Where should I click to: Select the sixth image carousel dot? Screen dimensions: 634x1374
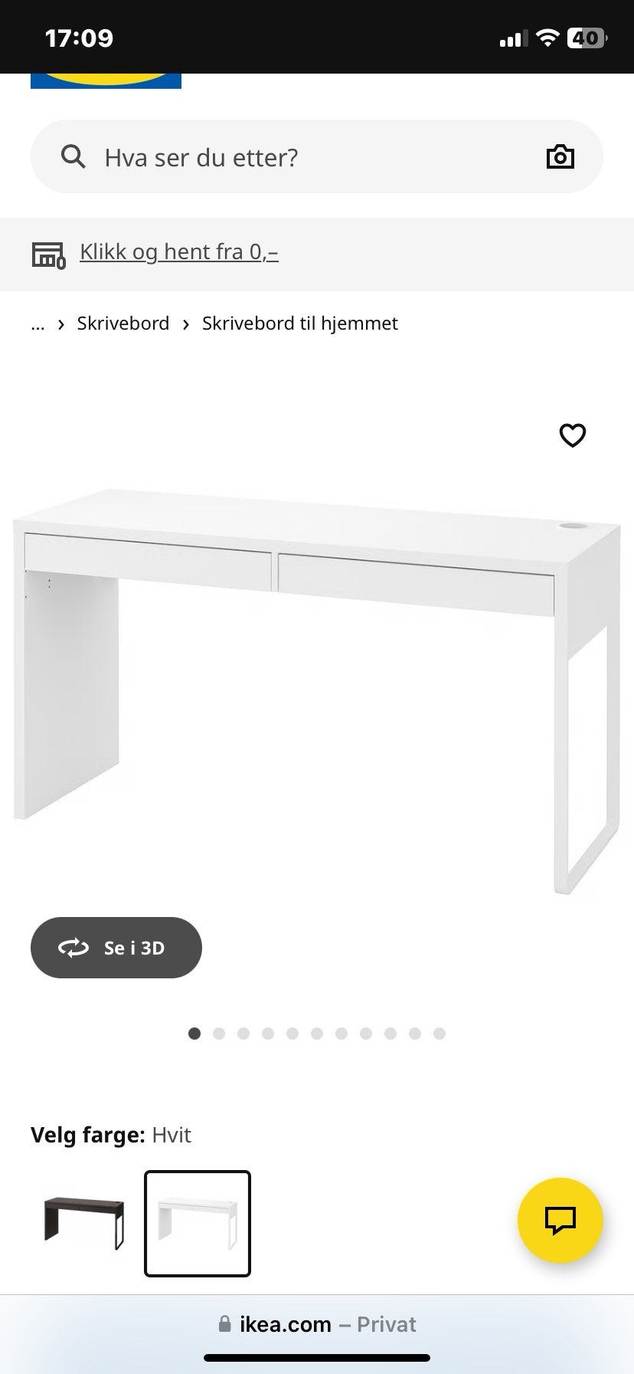pos(317,1034)
